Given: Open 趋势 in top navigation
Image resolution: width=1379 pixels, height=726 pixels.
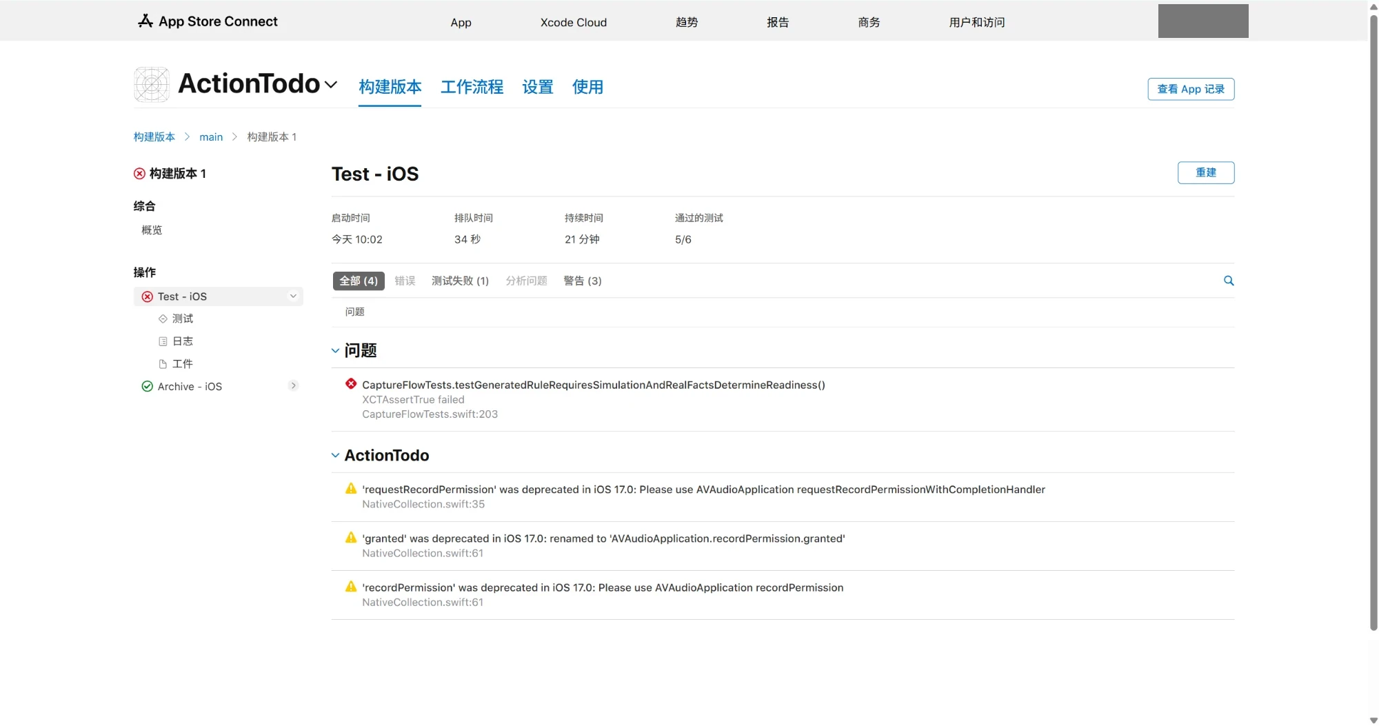Looking at the screenshot, I should 687,22.
